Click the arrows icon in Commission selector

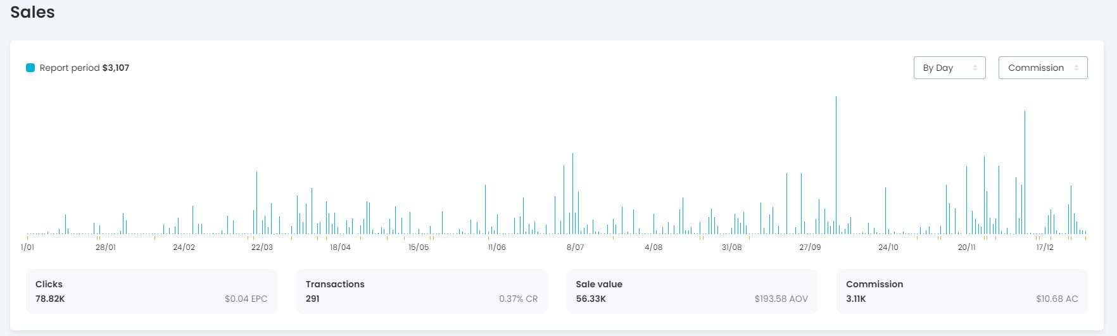tap(1076, 68)
